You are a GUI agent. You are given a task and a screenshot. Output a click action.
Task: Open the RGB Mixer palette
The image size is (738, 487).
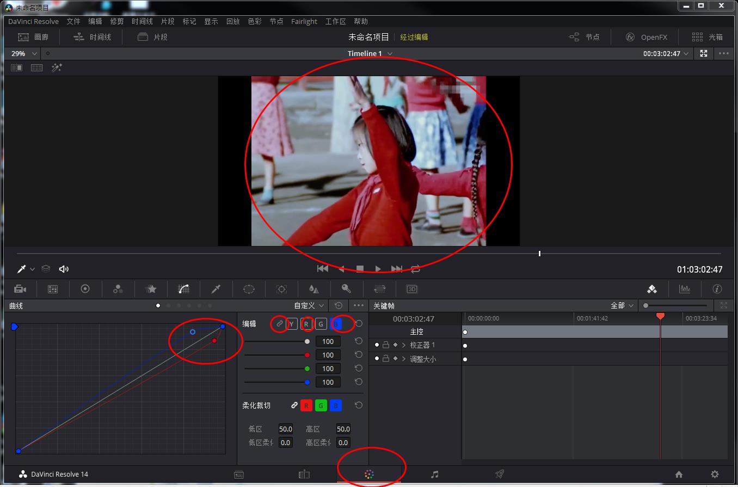(118, 289)
